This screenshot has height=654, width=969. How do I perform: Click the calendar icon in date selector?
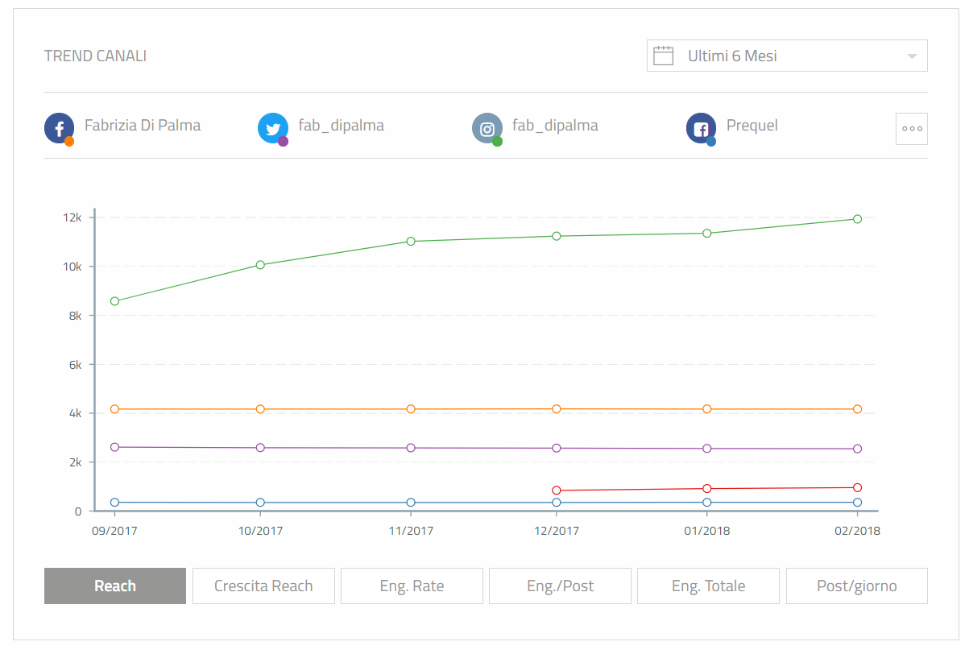tap(663, 56)
